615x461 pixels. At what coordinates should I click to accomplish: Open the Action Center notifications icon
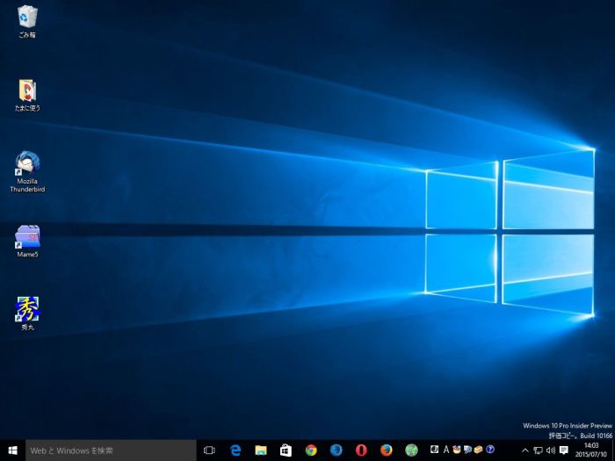coord(564,450)
